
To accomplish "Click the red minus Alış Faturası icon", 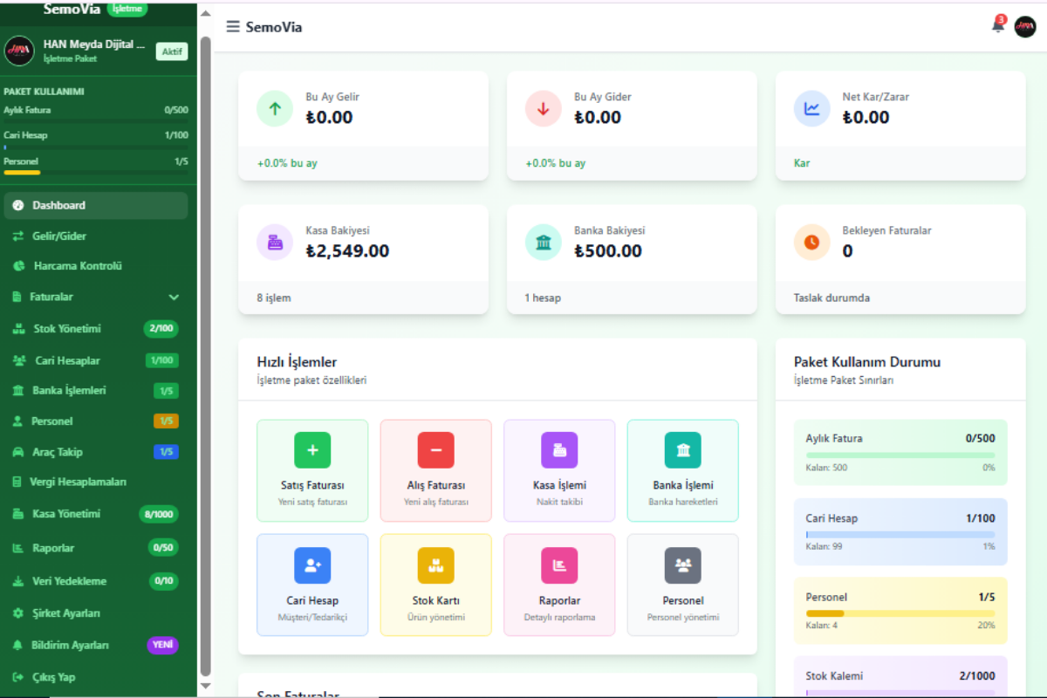I will tap(436, 450).
